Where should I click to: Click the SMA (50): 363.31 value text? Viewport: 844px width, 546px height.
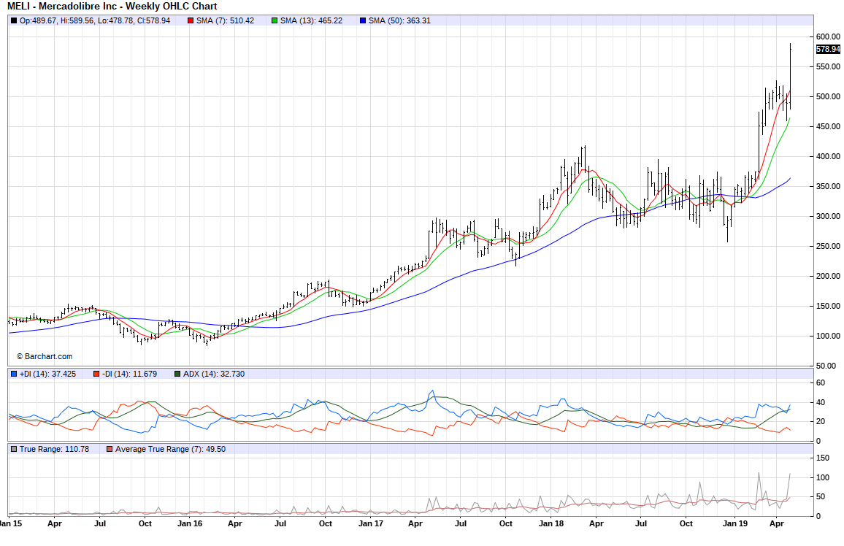[x=399, y=20]
